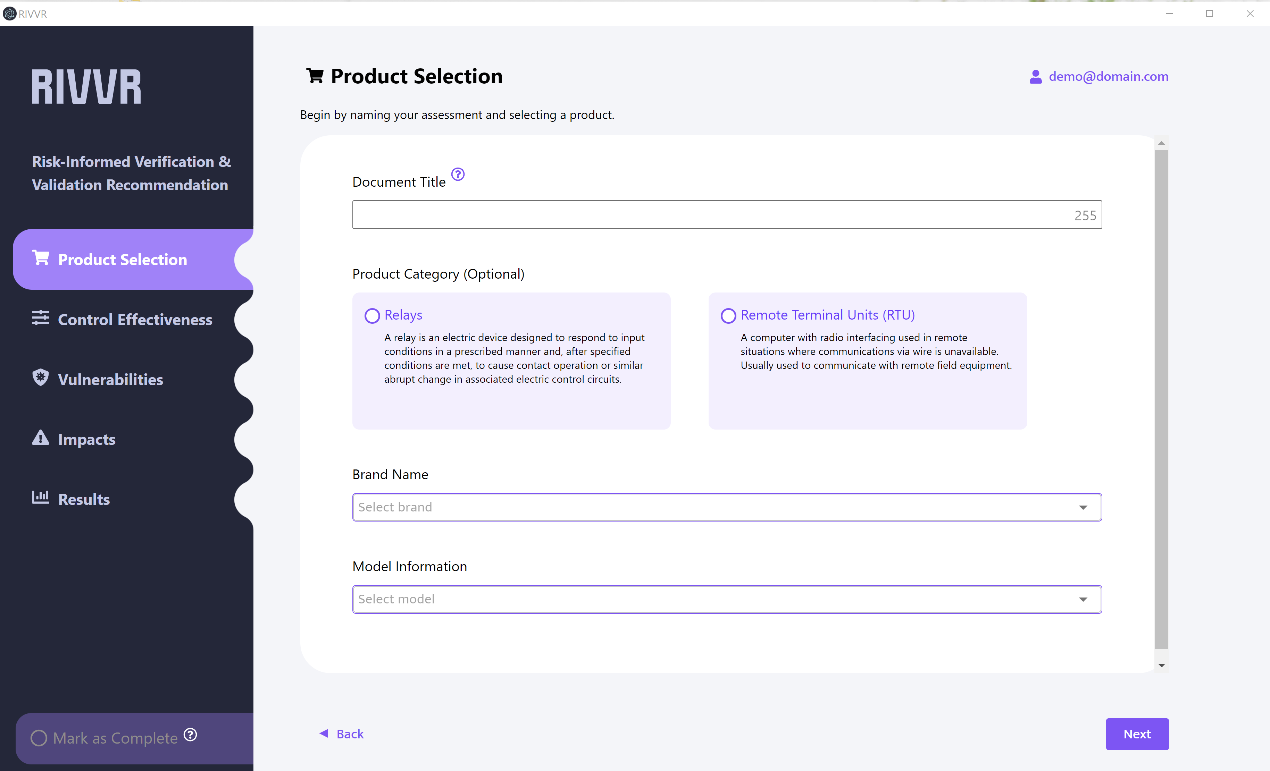Minimize the RIVVR window
Screen dimensions: 1270x771
click(x=1170, y=14)
